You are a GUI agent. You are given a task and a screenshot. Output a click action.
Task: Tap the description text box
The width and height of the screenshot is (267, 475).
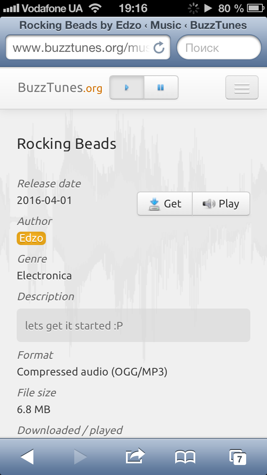coord(133,325)
